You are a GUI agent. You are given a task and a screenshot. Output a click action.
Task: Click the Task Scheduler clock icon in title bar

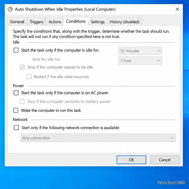[x=10, y=9]
